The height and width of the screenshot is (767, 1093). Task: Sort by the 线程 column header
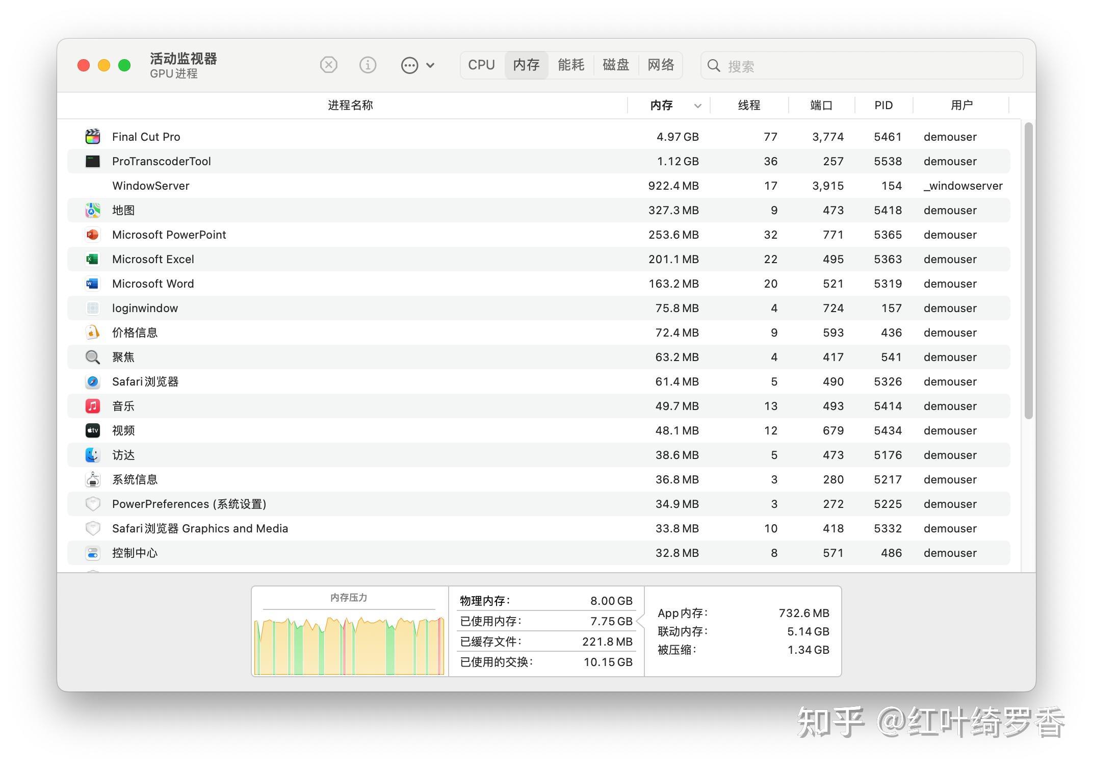tap(749, 105)
